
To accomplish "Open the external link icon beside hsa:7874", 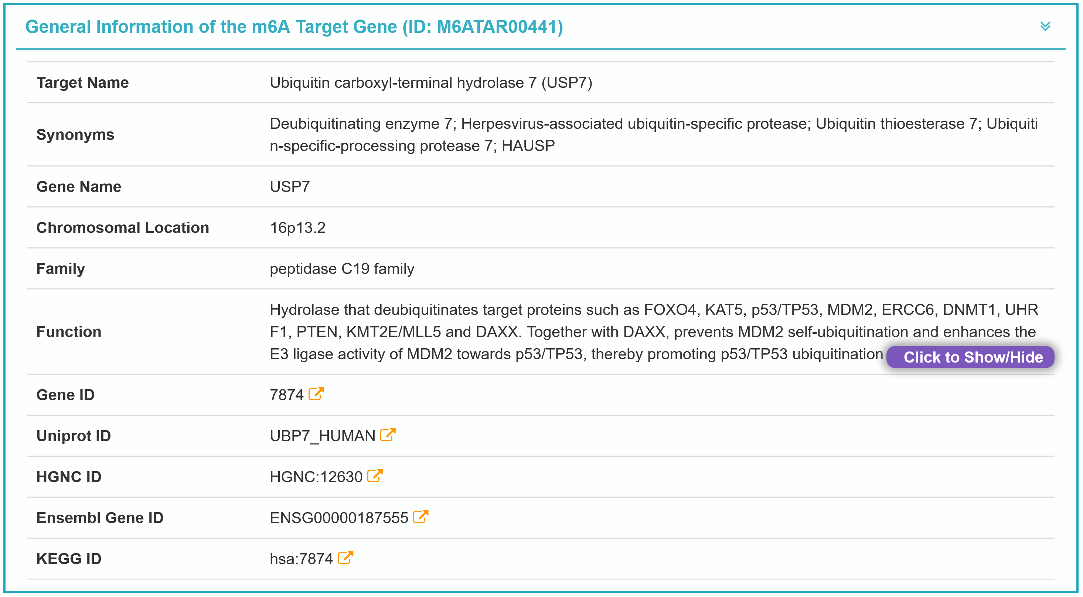I will coord(345,558).
